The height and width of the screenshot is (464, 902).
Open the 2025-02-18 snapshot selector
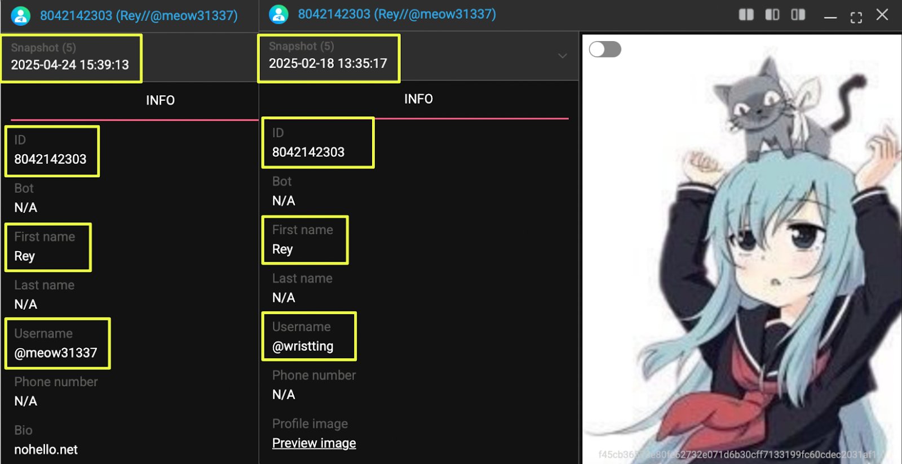(x=329, y=58)
